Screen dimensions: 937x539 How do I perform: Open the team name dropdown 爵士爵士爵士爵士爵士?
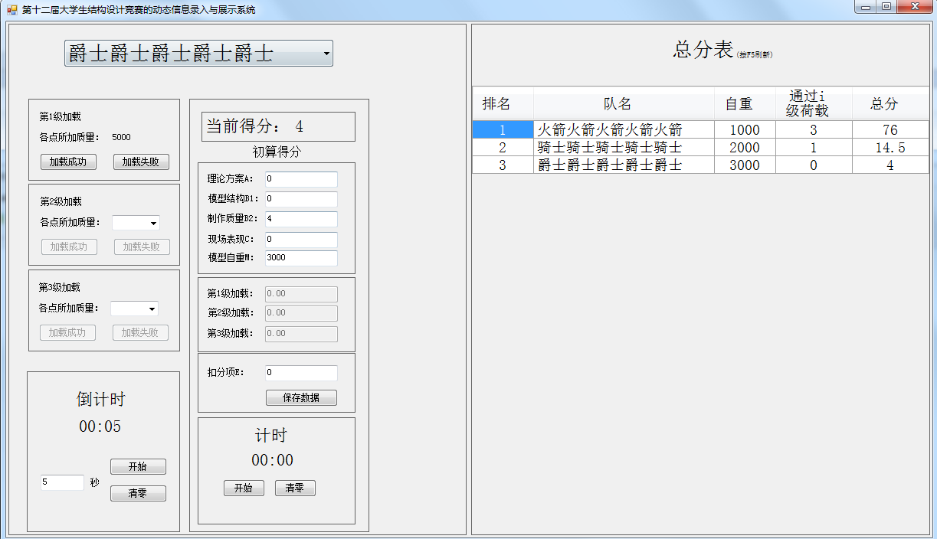[x=198, y=54]
